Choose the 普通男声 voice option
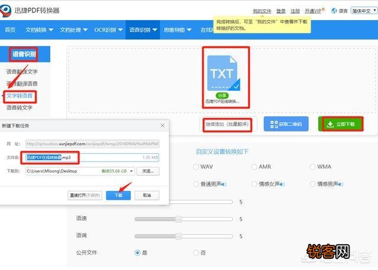The width and height of the screenshot is (378, 270). [x=196, y=184]
